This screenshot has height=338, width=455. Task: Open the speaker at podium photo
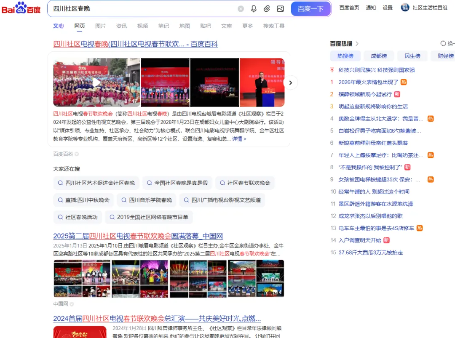262,83
